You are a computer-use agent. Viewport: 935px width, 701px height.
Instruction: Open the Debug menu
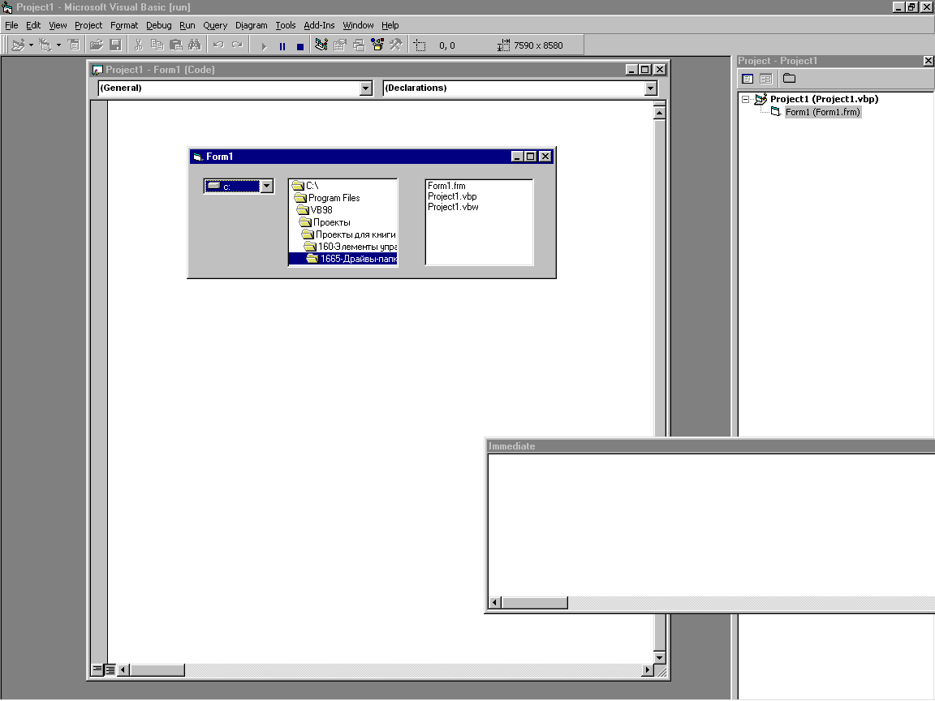[x=158, y=25]
